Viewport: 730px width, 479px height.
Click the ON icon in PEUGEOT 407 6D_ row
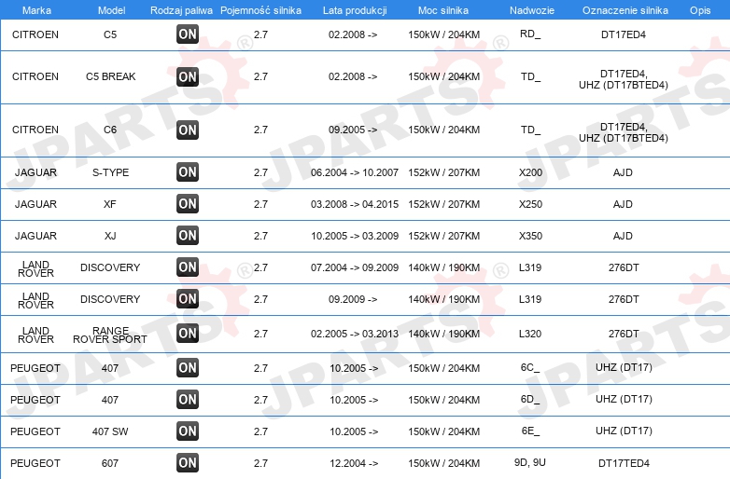(188, 399)
